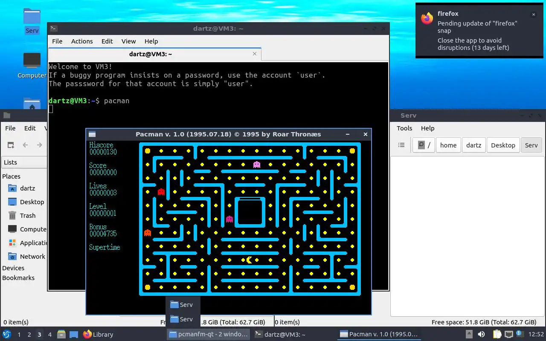
Task: Click the Places section header
Action: coord(11,176)
